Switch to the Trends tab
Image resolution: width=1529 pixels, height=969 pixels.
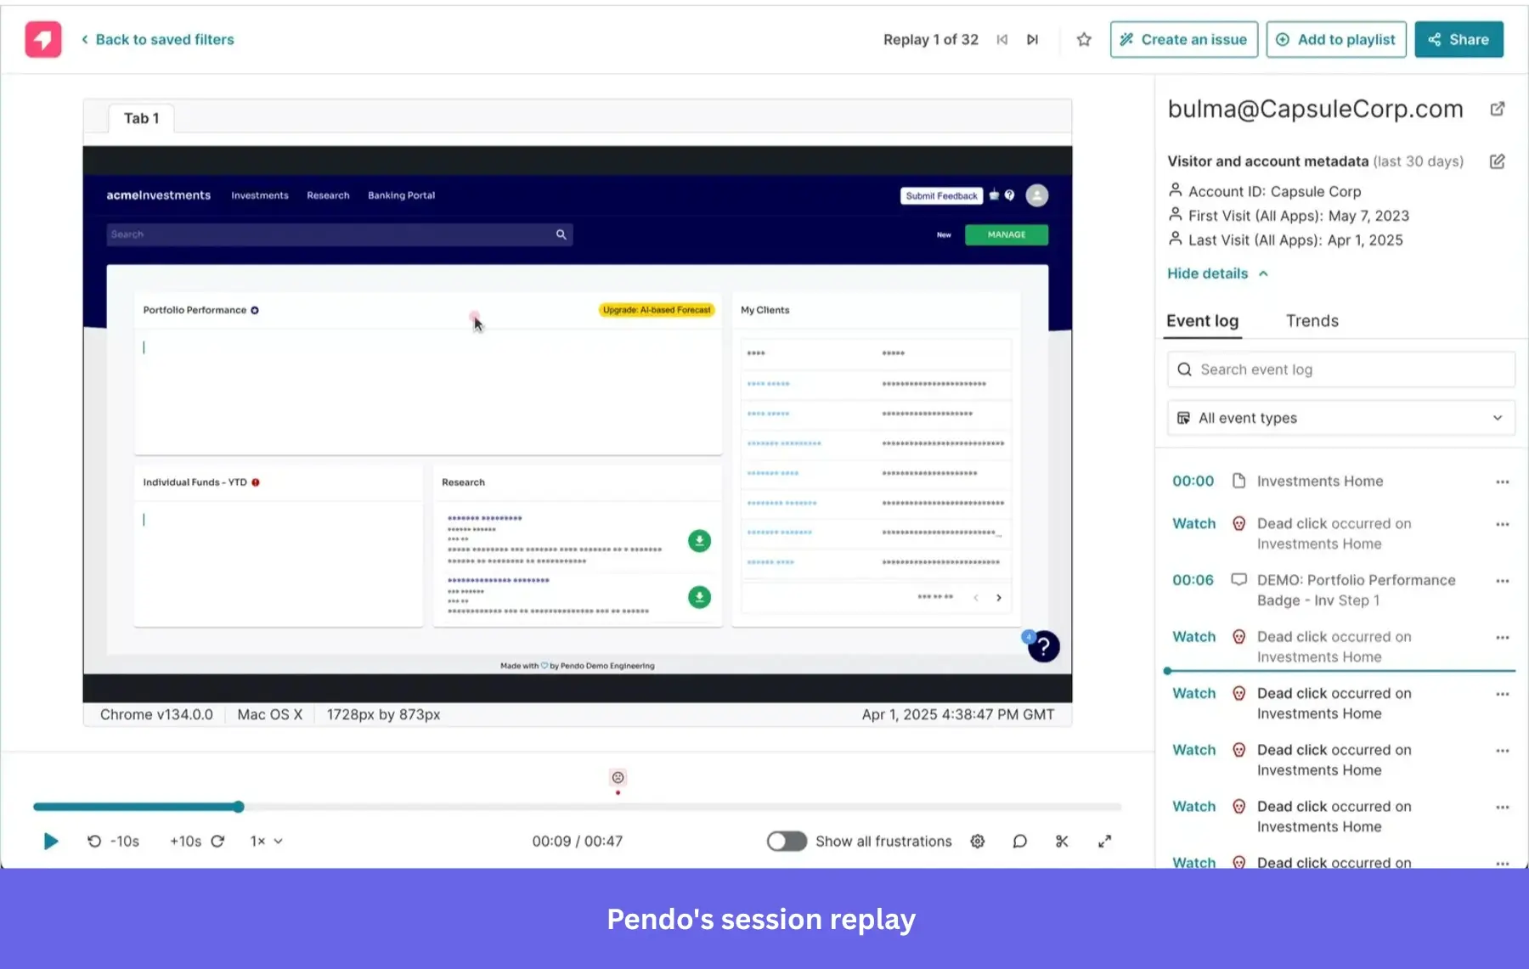(1312, 321)
